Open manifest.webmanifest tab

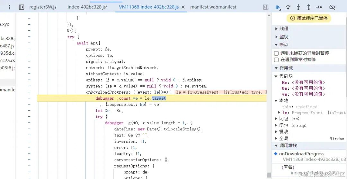pyautogui.click(x=213, y=7)
